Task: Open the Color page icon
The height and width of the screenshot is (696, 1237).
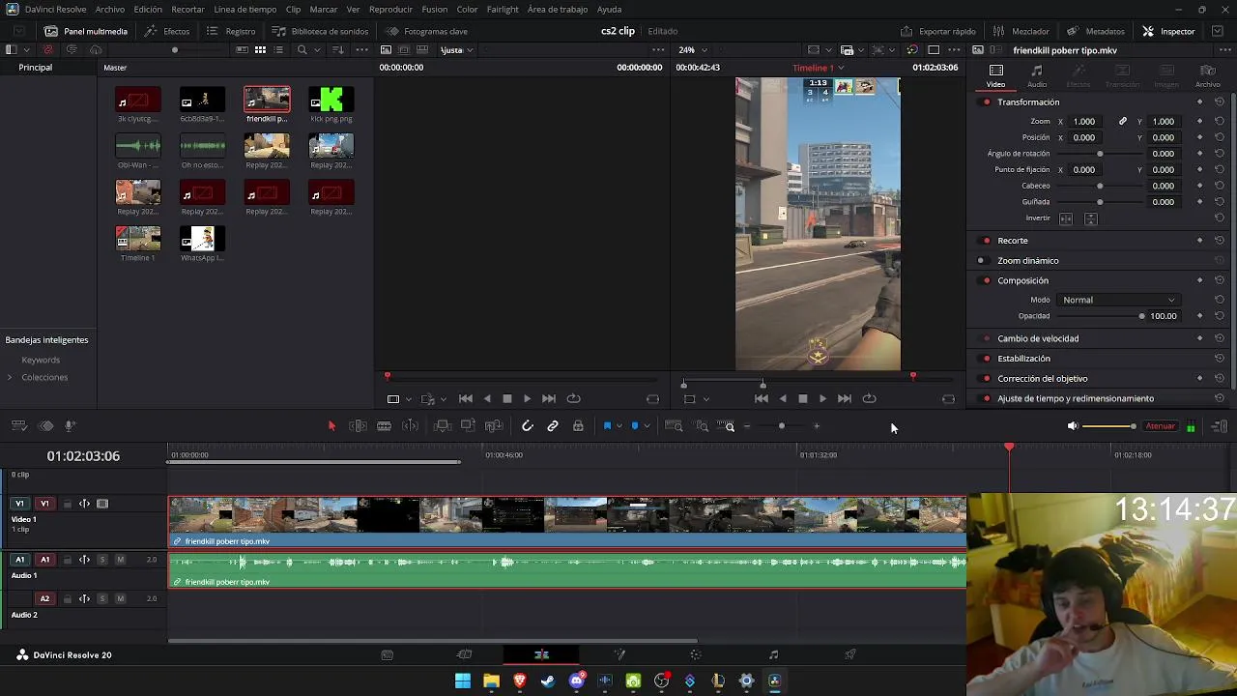Action: (696, 654)
